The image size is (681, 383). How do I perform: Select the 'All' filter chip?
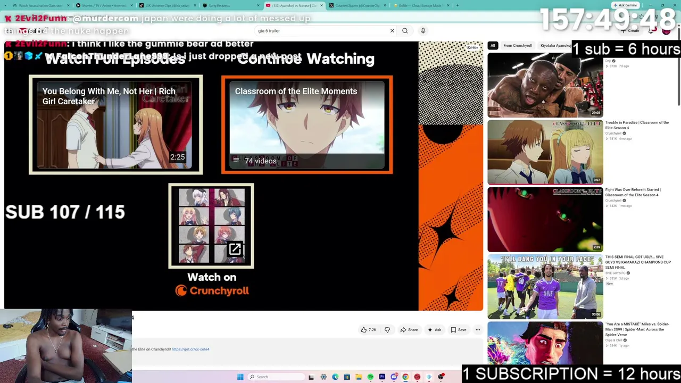click(x=493, y=46)
